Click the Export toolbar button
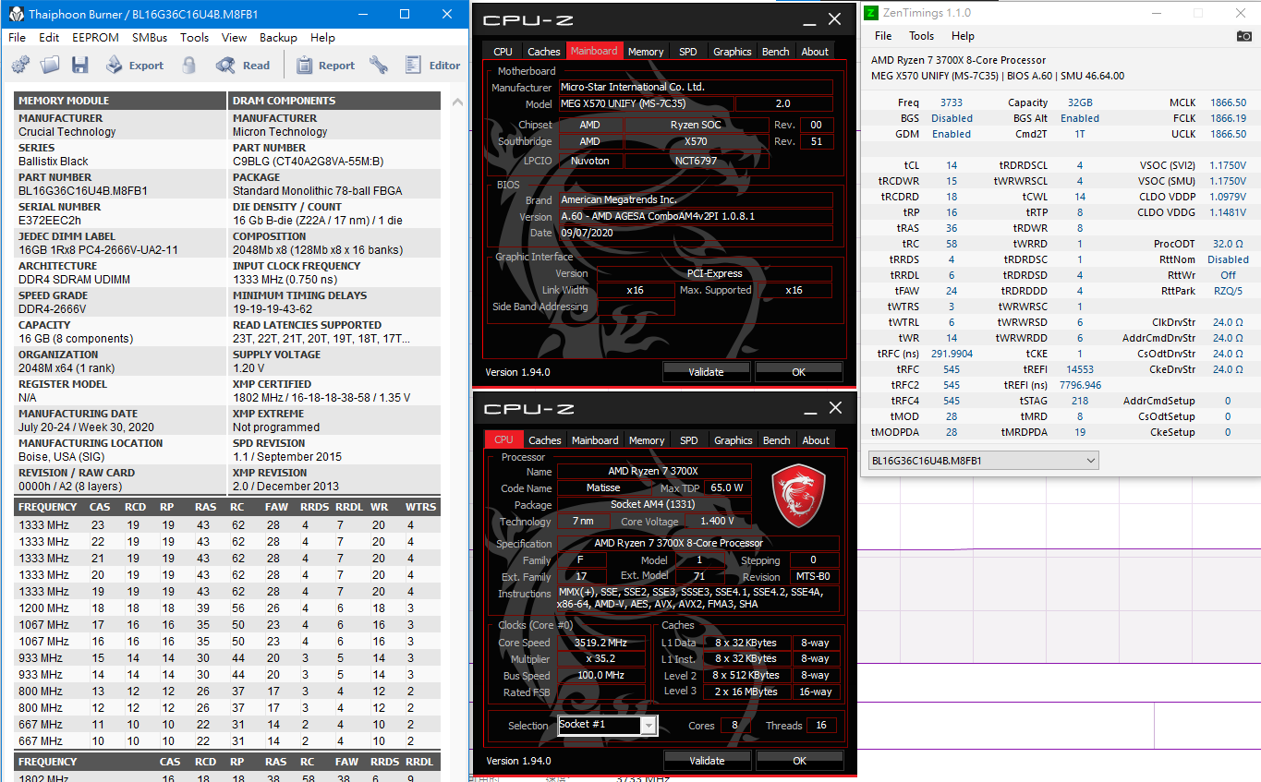The image size is (1261, 782). [135, 66]
